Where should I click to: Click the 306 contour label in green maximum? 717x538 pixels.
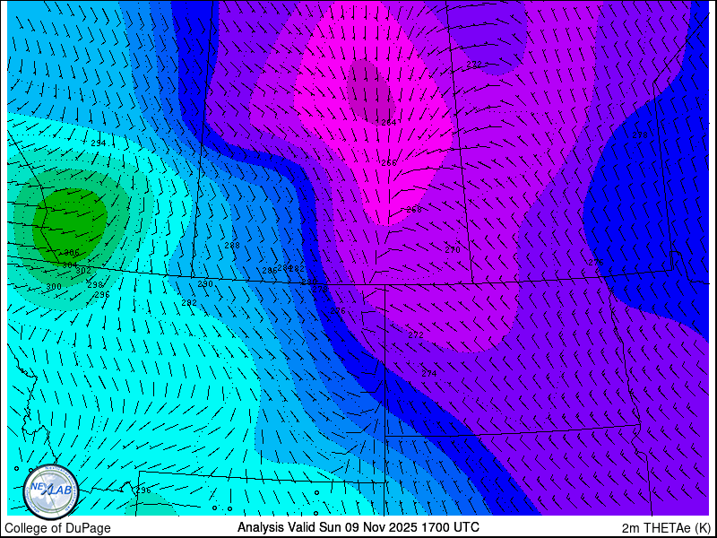point(72,253)
